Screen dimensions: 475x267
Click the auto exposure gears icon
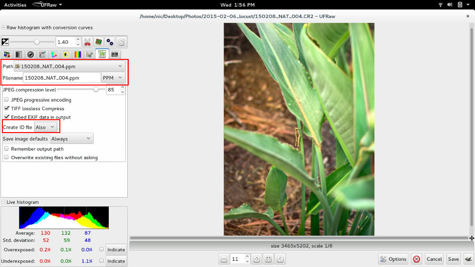pos(110,42)
